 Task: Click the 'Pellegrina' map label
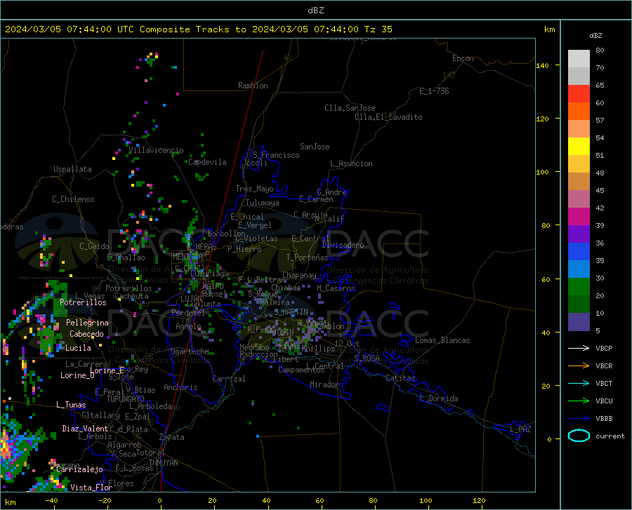coord(87,323)
